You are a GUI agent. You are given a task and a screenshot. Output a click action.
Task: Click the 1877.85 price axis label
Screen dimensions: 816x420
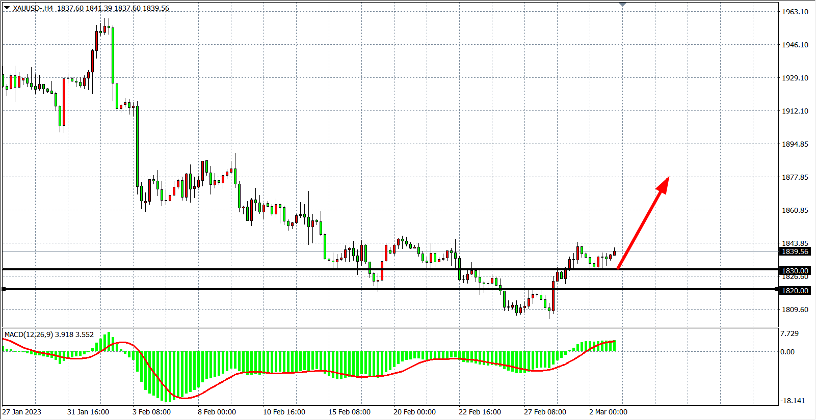(x=795, y=177)
